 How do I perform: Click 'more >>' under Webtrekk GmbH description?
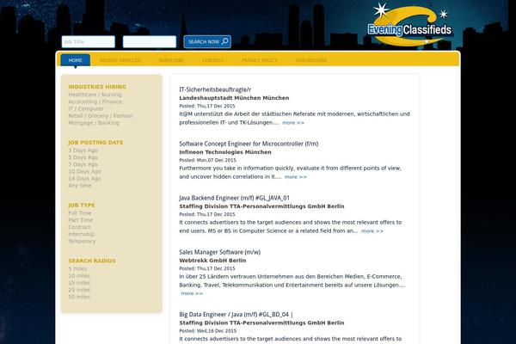[x=192, y=293]
